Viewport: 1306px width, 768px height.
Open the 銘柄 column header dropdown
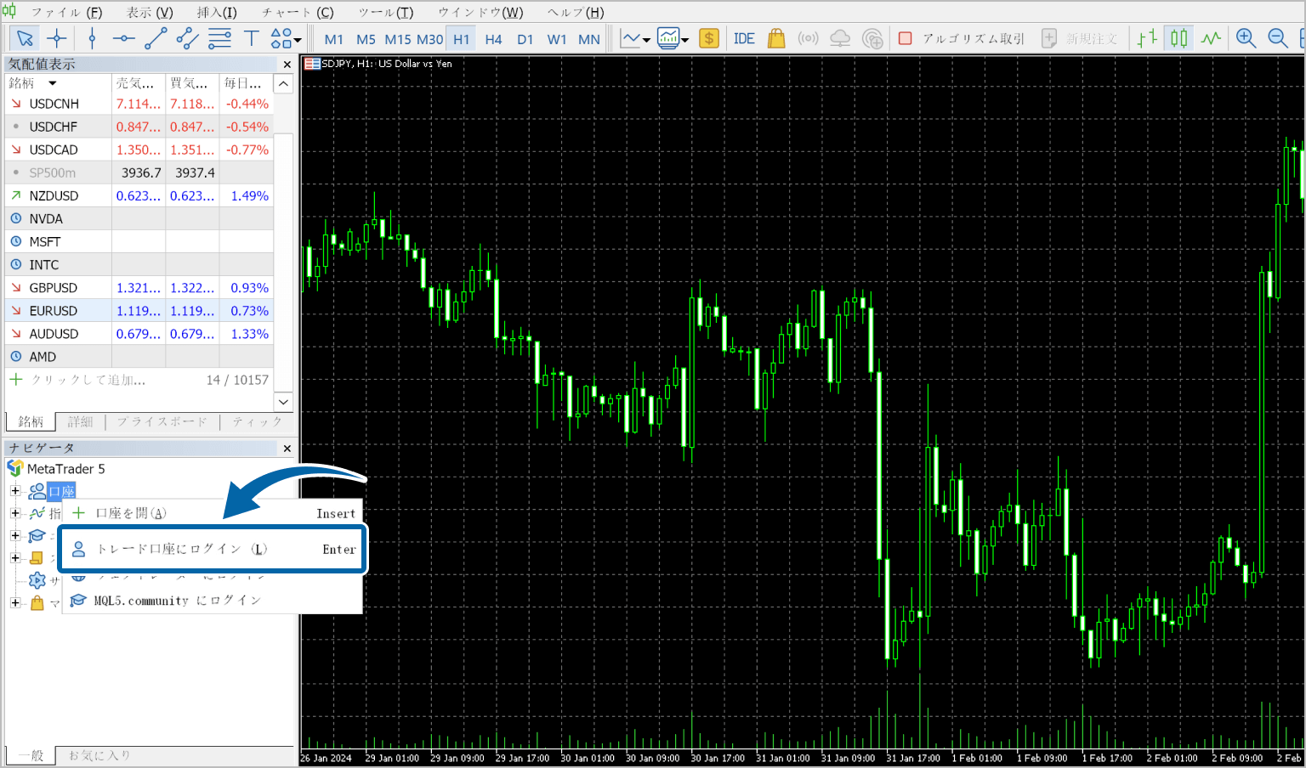pyautogui.click(x=53, y=83)
